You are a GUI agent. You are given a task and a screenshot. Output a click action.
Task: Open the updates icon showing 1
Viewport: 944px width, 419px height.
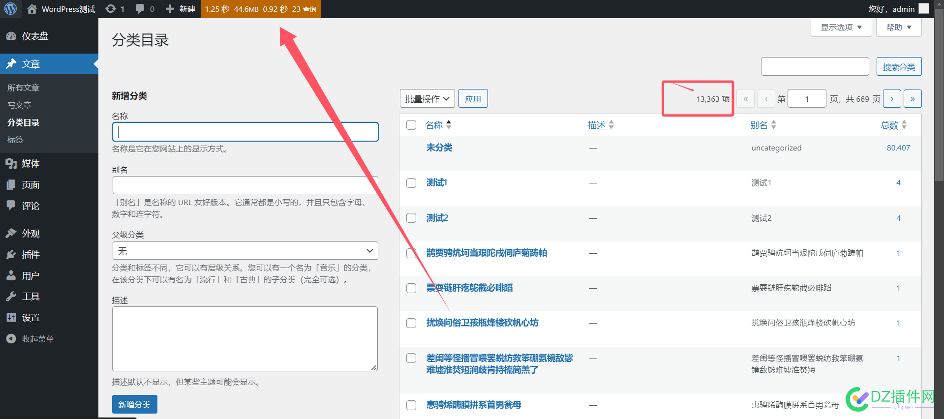111,9
